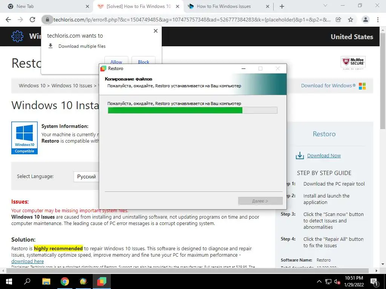This screenshot has width=386, height=289.
Task: Click the network tray icon
Action: (328, 281)
